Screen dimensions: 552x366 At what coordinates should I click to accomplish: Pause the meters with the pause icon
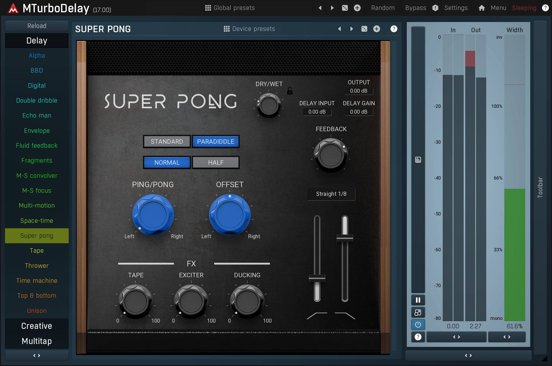click(418, 300)
